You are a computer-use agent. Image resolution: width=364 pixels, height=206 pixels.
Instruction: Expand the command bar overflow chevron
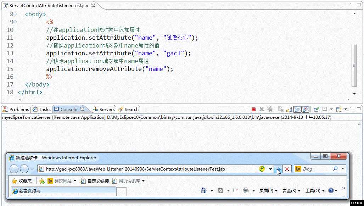tap(344, 188)
